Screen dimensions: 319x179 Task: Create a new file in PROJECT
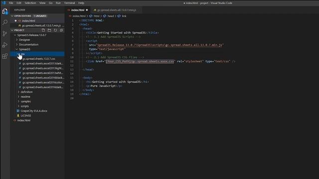click(x=43, y=30)
